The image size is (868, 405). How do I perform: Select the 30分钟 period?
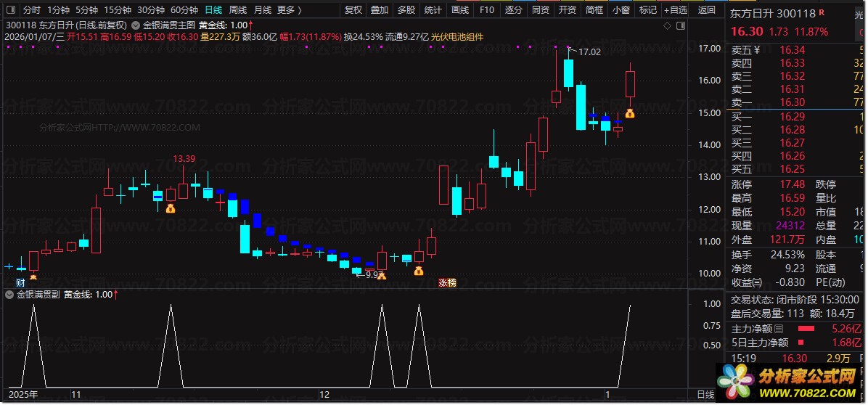click(151, 10)
